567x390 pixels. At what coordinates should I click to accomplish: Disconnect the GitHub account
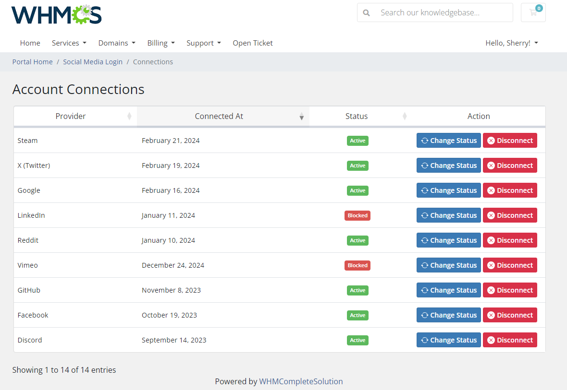[x=510, y=290]
